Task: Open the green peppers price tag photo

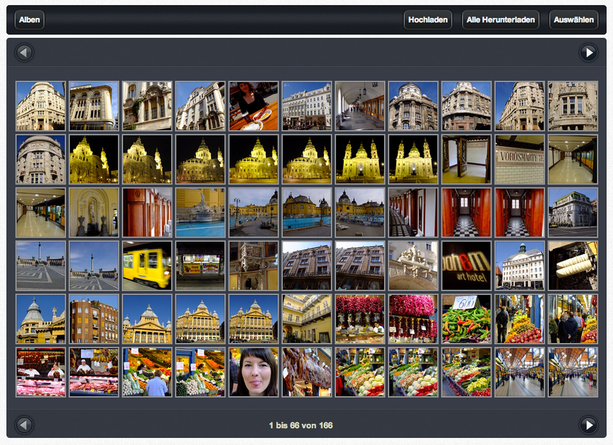Action: [466, 319]
